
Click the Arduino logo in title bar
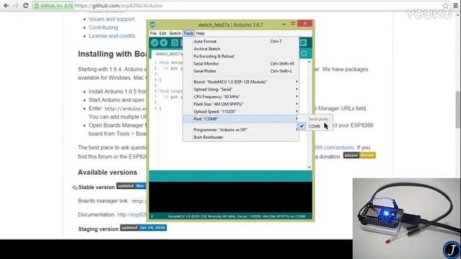153,24
